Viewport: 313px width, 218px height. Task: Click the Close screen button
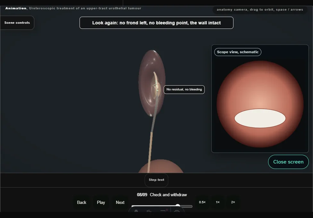tap(288, 162)
